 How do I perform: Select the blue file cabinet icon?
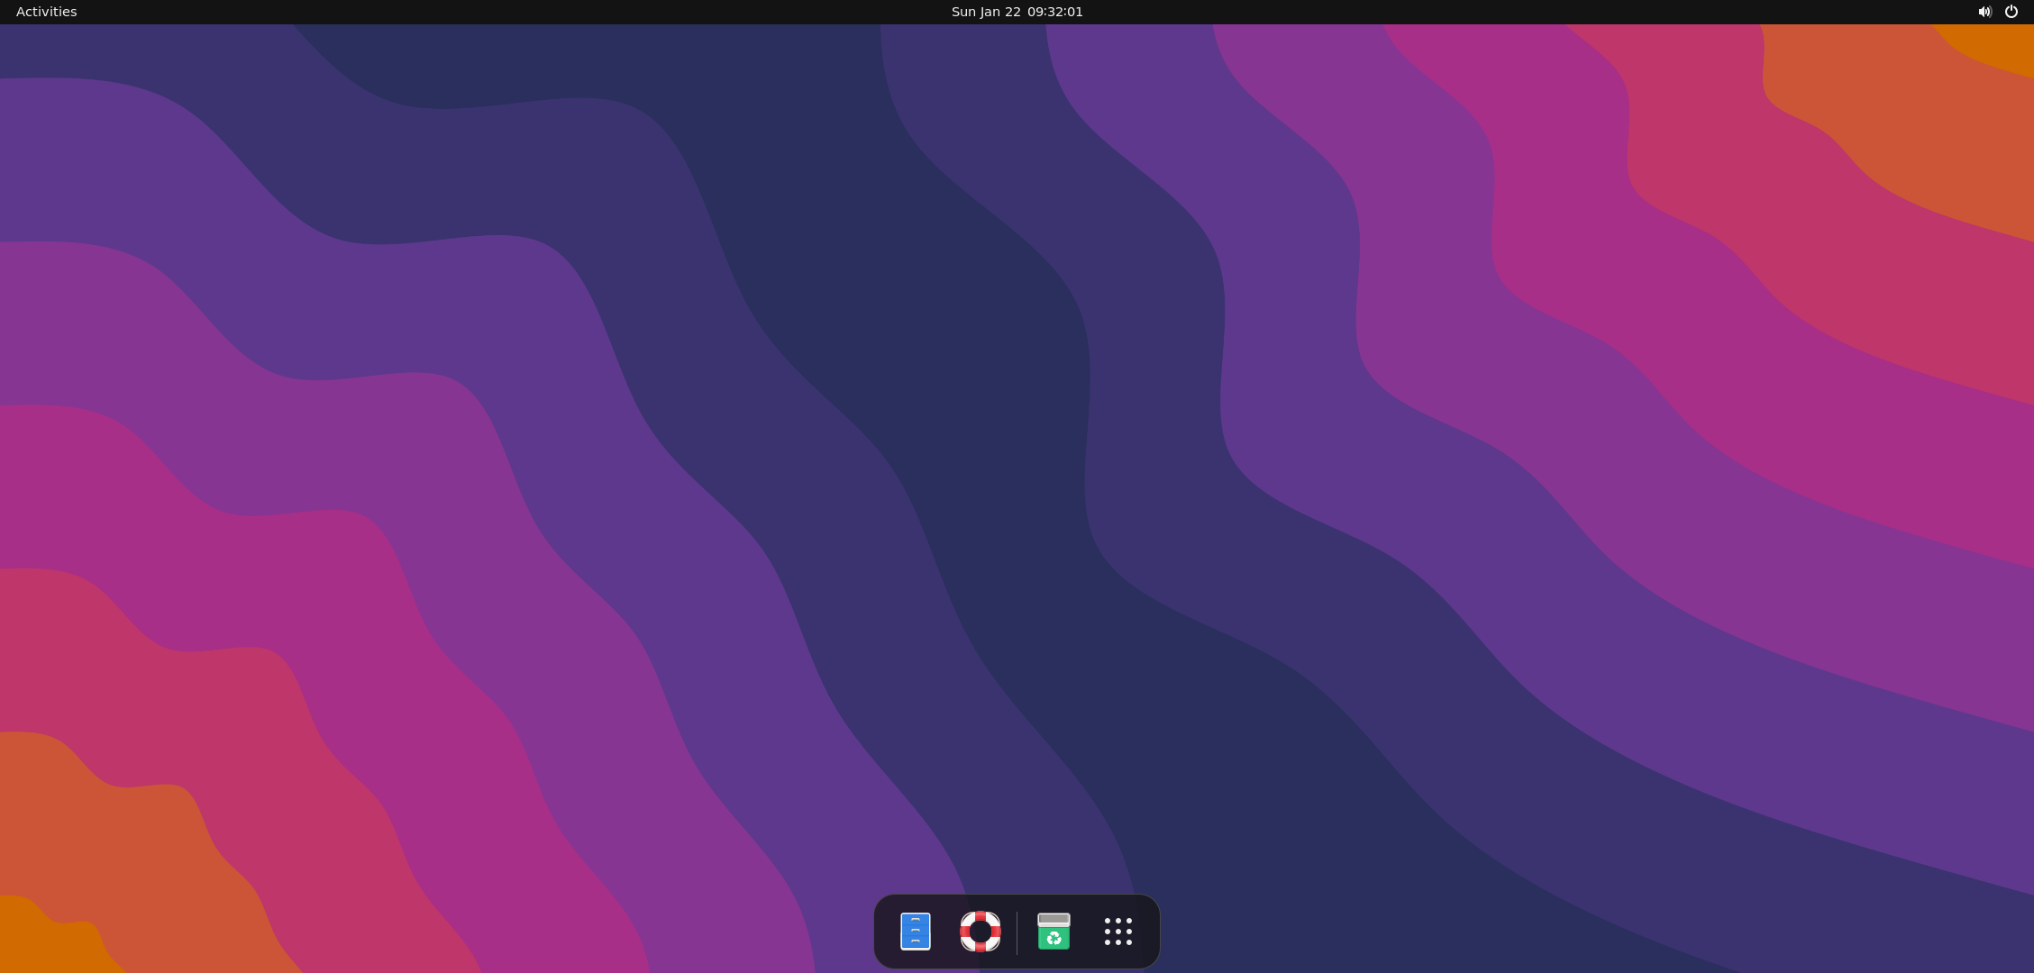[x=914, y=932]
